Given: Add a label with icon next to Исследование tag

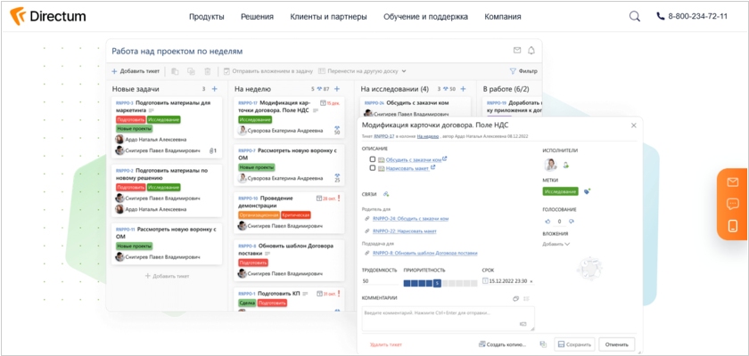Looking at the screenshot, I should tap(587, 191).
